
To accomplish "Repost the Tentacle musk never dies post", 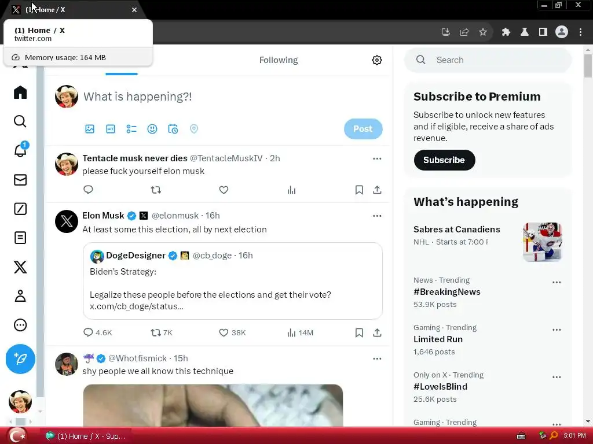I will 156,190.
